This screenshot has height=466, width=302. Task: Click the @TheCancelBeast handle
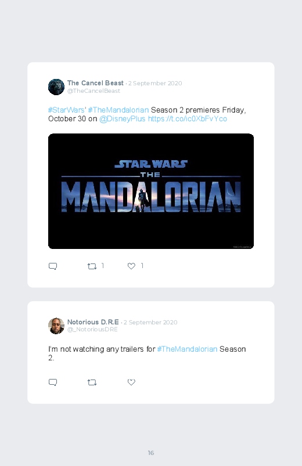click(94, 91)
